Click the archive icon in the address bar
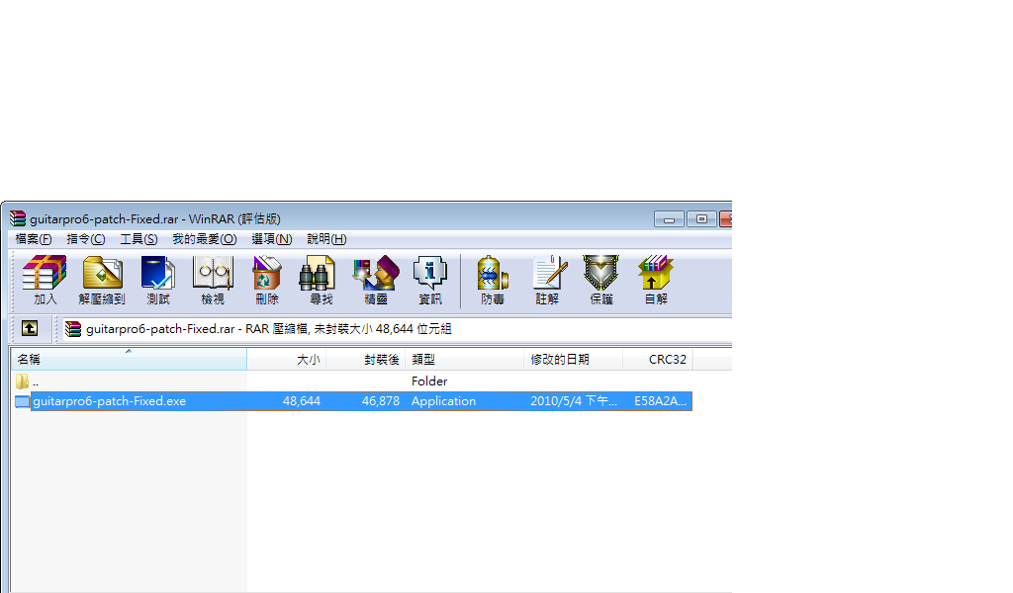Image resolution: width=1013 pixels, height=593 pixels. [73, 329]
